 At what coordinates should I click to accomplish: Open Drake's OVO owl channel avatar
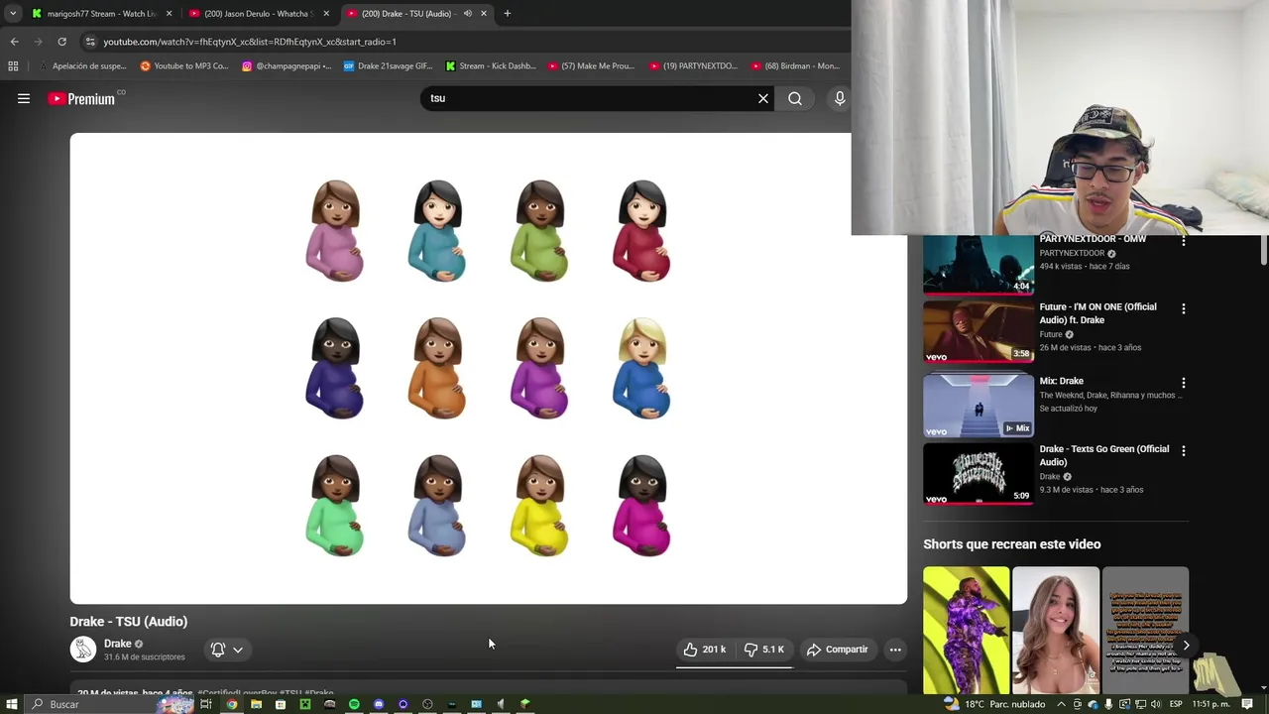tap(83, 650)
